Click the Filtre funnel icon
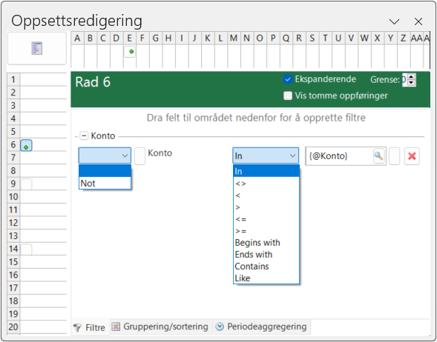 click(77, 327)
